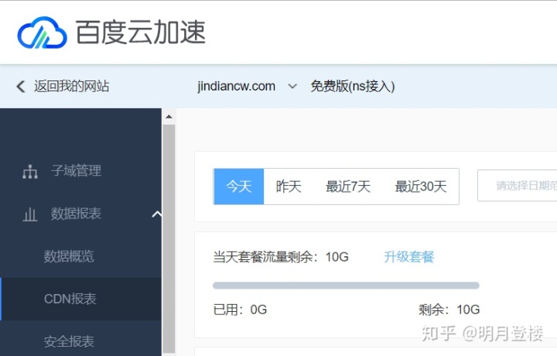The height and width of the screenshot is (356, 557).
Task: Click the 请选择日期范围 date input
Action: (518, 186)
